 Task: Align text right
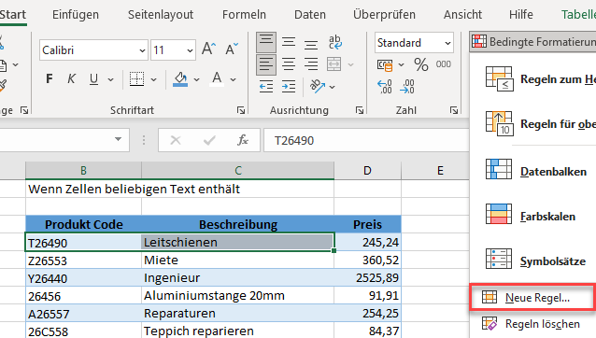point(311,64)
